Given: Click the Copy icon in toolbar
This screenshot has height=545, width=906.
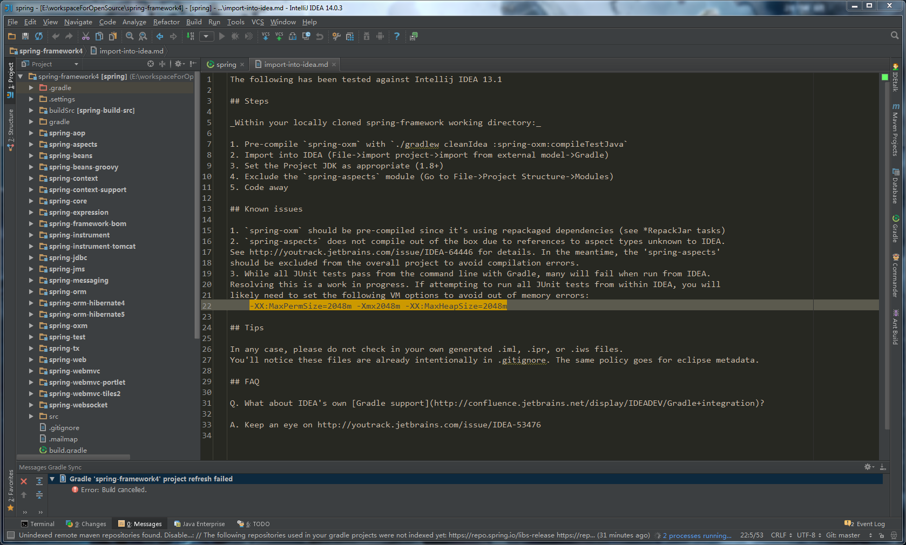Looking at the screenshot, I should [99, 36].
